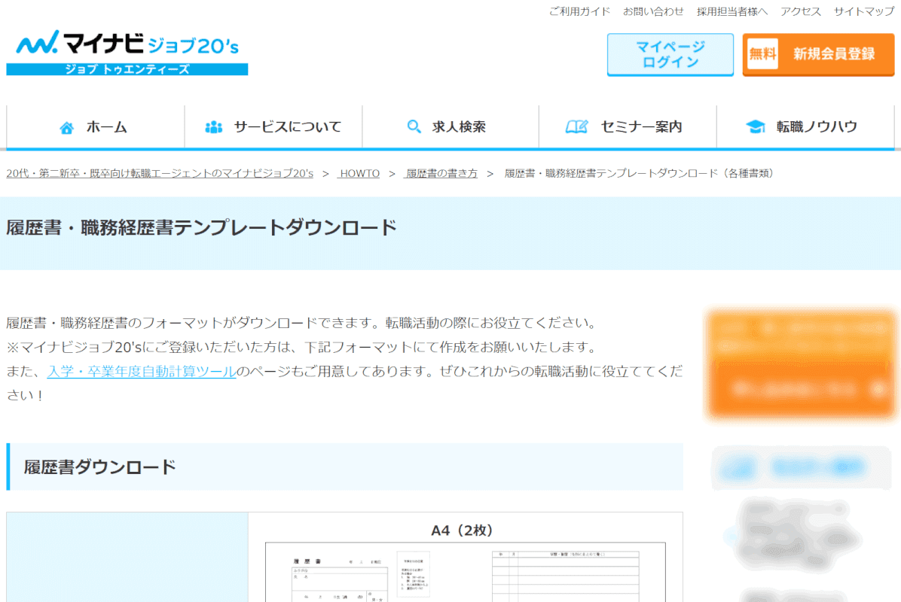The width and height of the screenshot is (901, 602).
Task: Click the blurred orange banner in the sidebar
Action: 801,364
